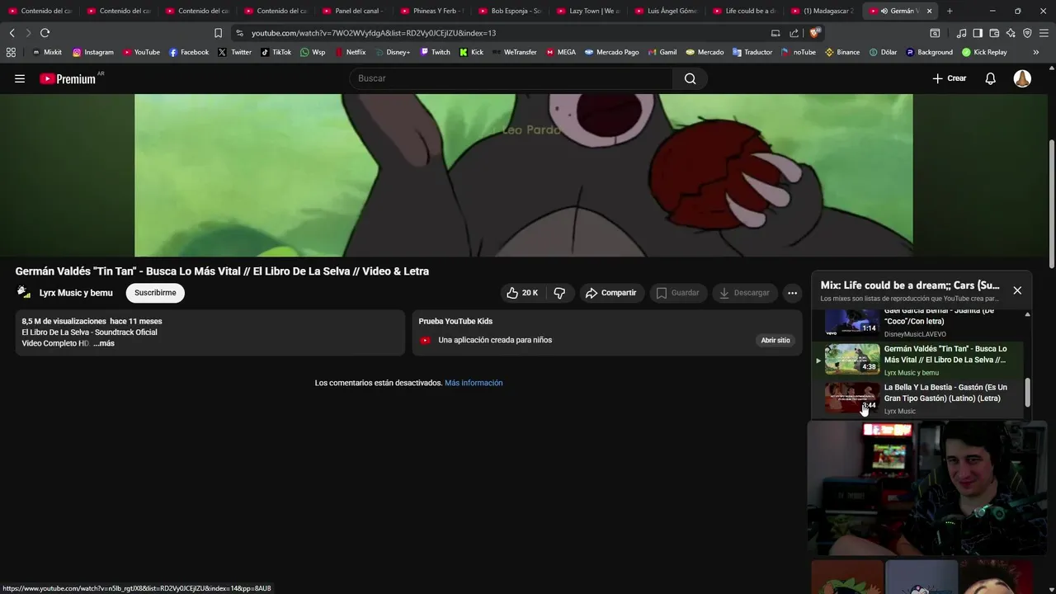The width and height of the screenshot is (1056, 594).
Task: Like the video with 20 K likes
Action: coord(522,293)
